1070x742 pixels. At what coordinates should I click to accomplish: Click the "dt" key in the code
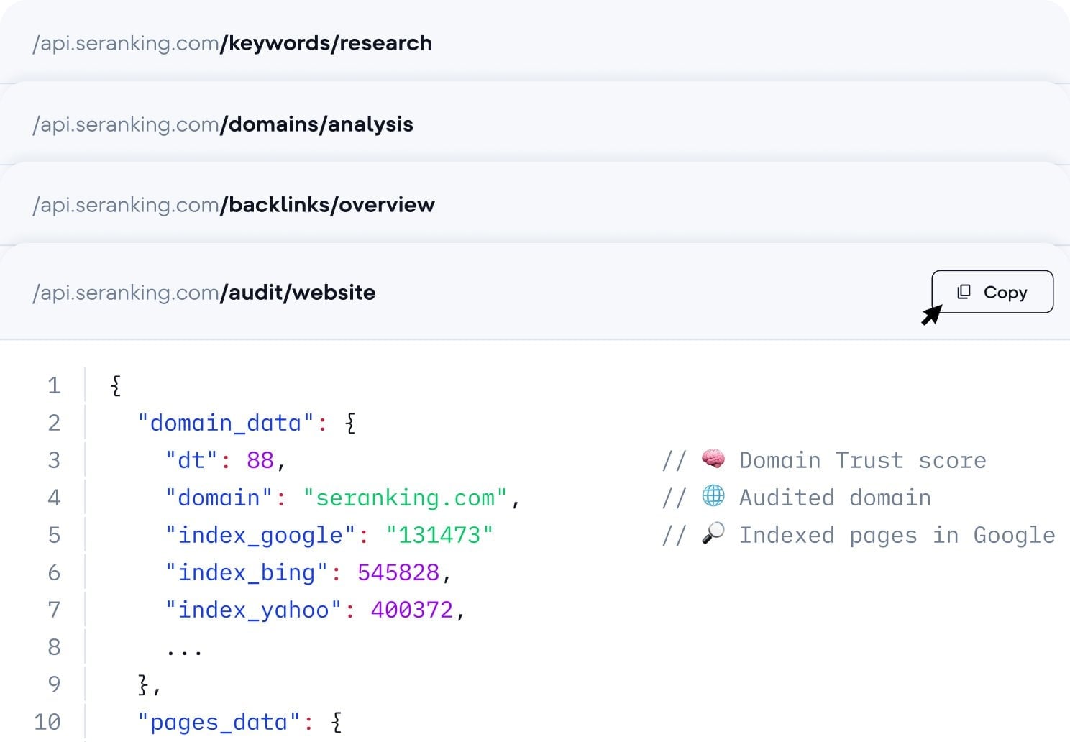point(191,460)
